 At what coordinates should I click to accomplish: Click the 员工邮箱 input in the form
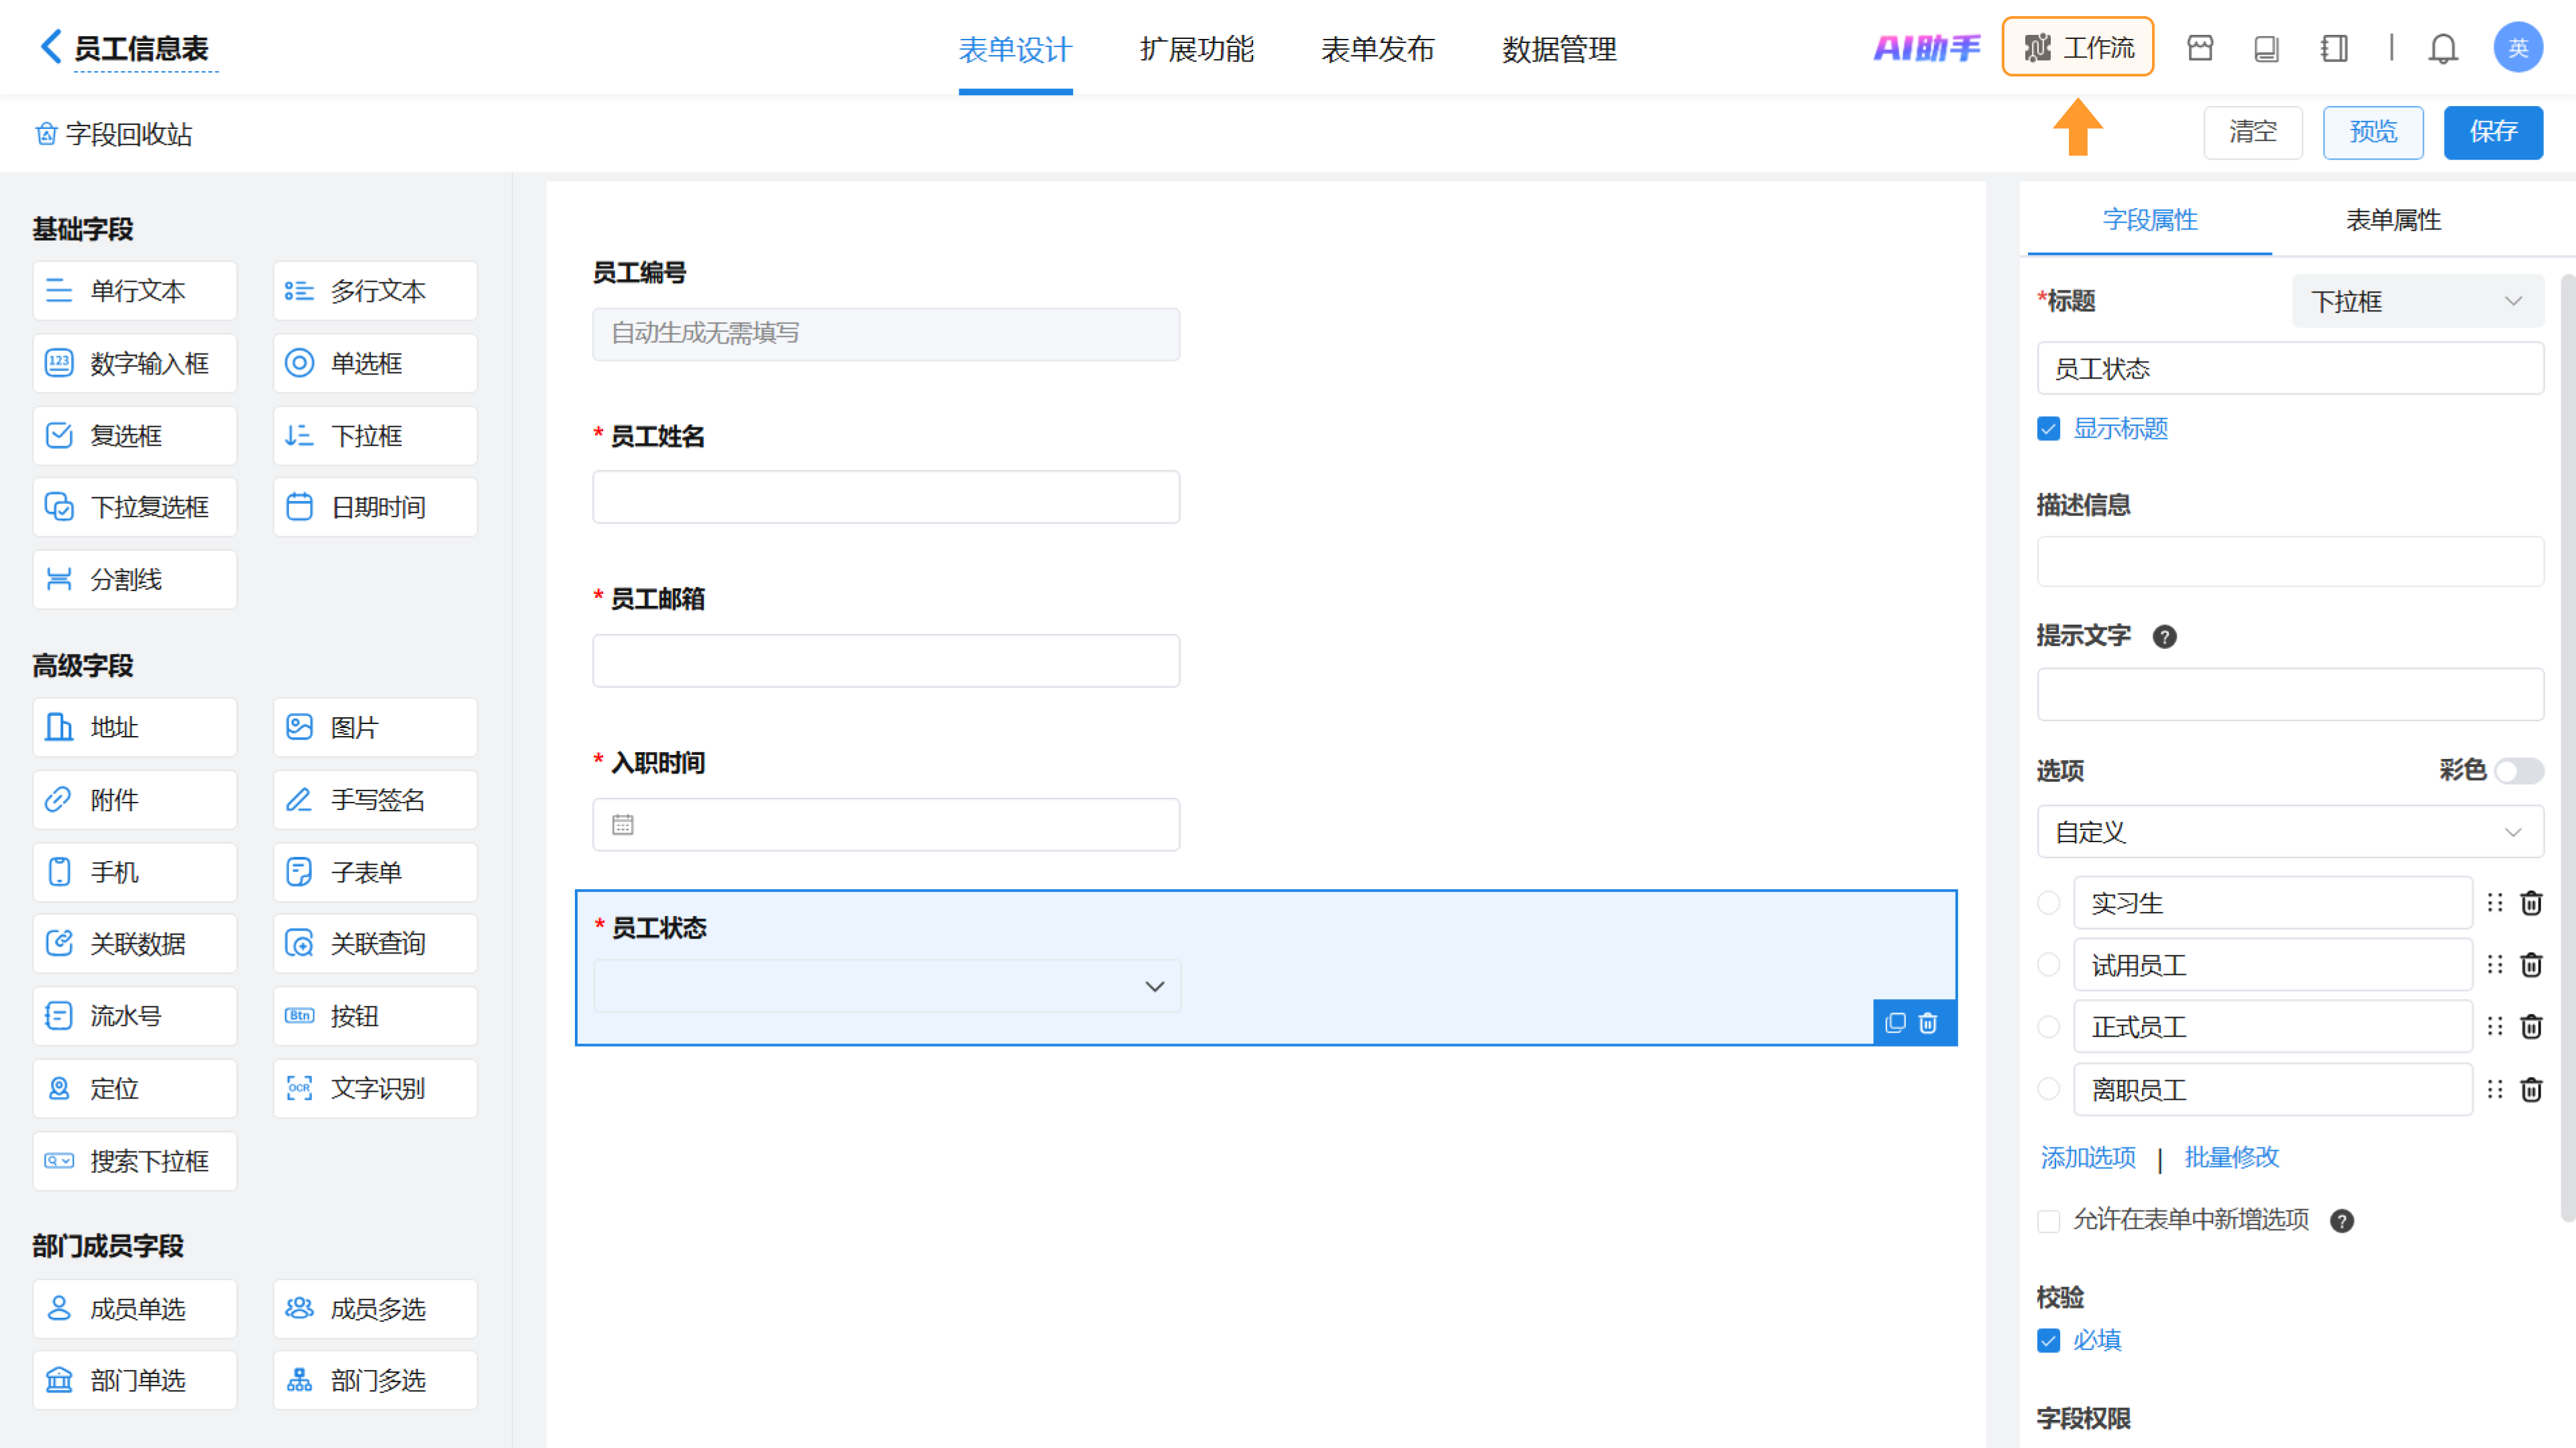(x=886, y=661)
